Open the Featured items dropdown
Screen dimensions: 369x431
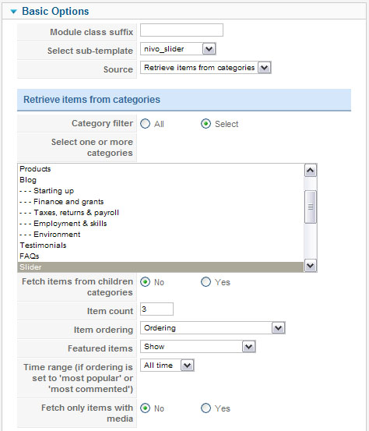pyautogui.click(x=198, y=347)
